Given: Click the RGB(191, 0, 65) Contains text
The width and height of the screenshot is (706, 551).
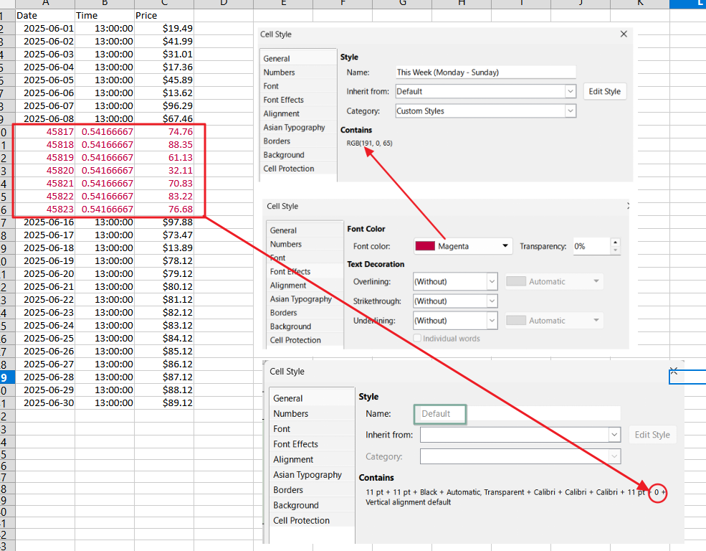Looking at the screenshot, I should [x=369, y=143].
